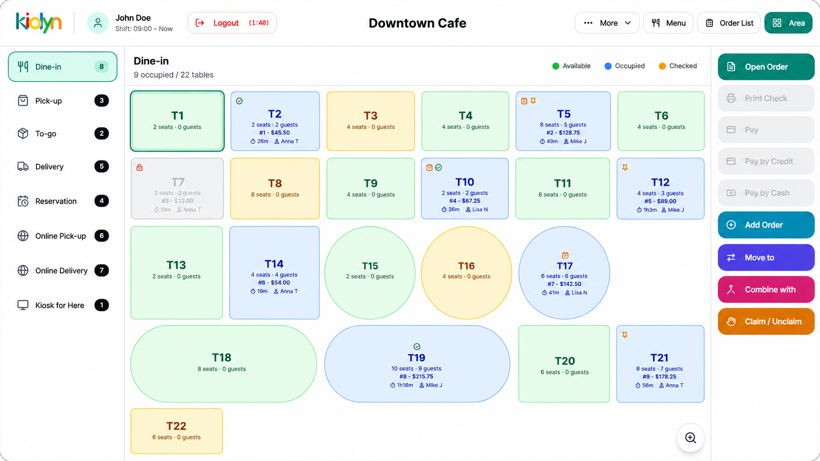The image size is (820, 461).
Task: Click the zoom magnifier button
Action: point(690,437)
